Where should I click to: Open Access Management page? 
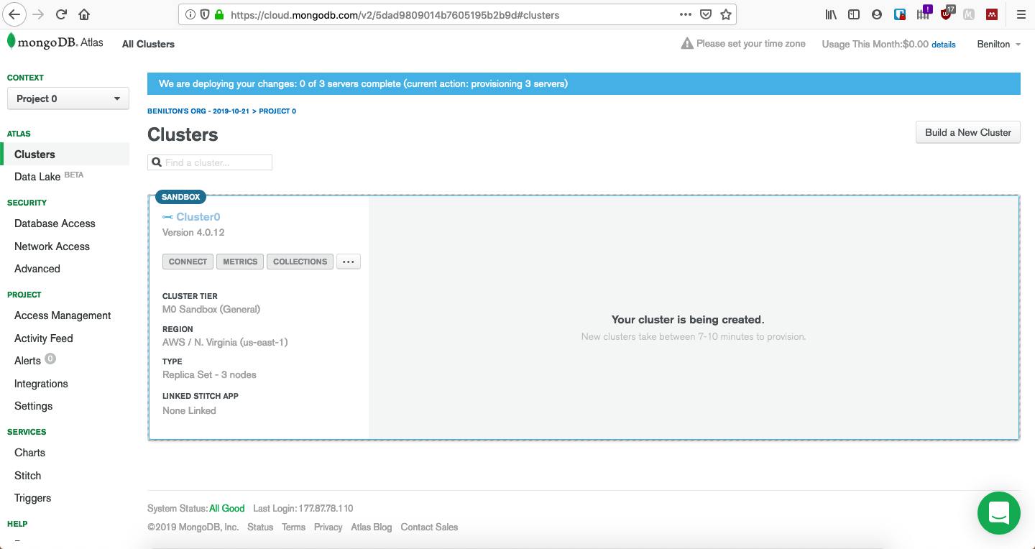(63, 315)
